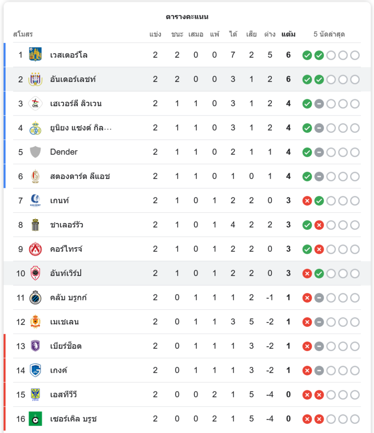Click the KAA Gent club logo
Image resolution: width=374 pixels, height=433 pixels.
tap(35, 200)
